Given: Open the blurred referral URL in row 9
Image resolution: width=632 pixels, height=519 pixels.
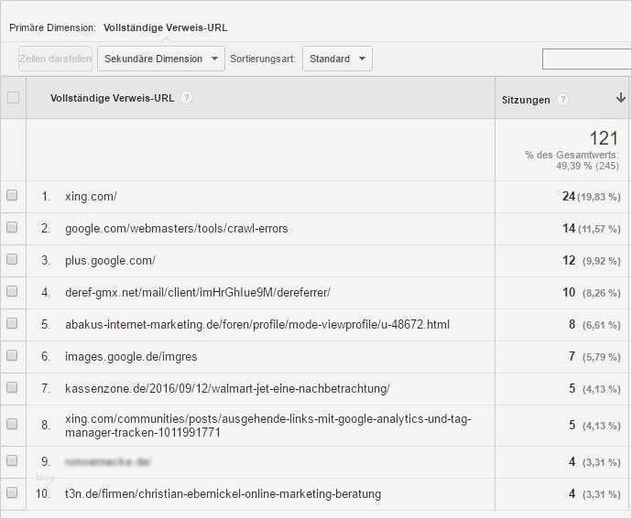Looking at the screenshot, I should [x=108, y=461].
